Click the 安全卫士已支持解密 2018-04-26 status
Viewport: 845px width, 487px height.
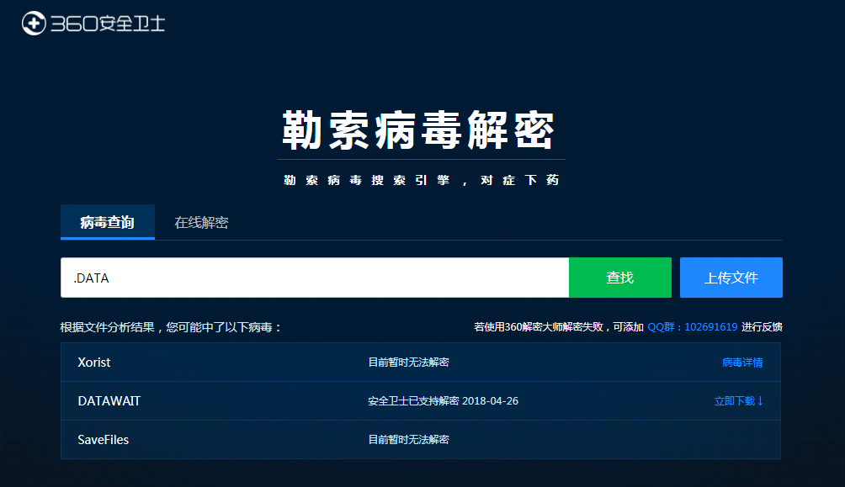click(443, 401)
